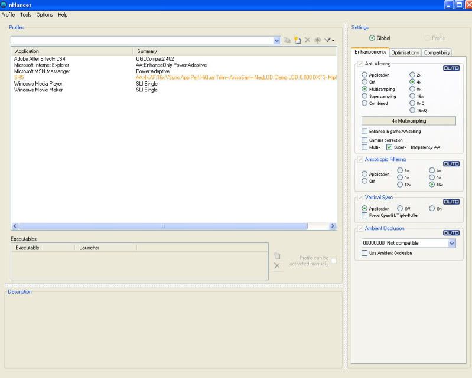Image resolution: width=472 pixels, height=378 pixels.
Task: Select Supersampling anti-aliasing mode
Action: tap(364, 96)
